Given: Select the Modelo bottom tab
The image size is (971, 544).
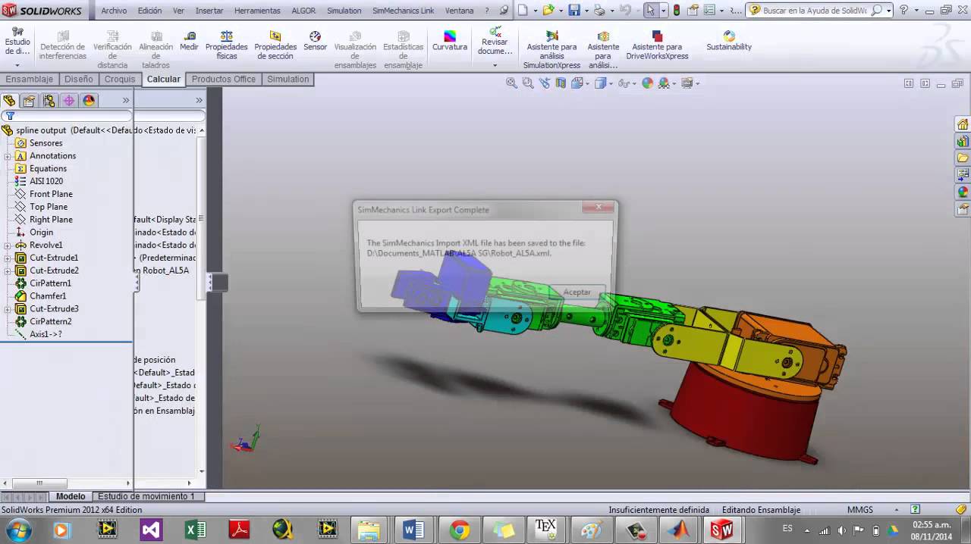Looking at the screenshot, I should coord(71,496).
